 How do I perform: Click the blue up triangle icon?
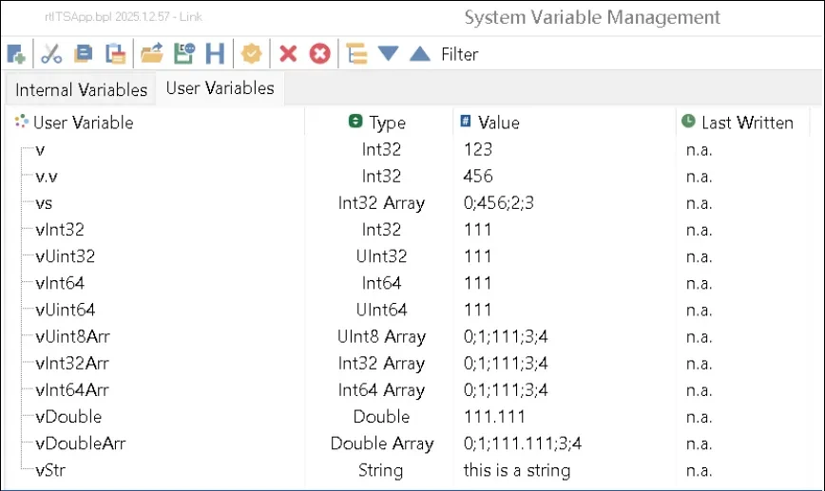click(420, 54)
